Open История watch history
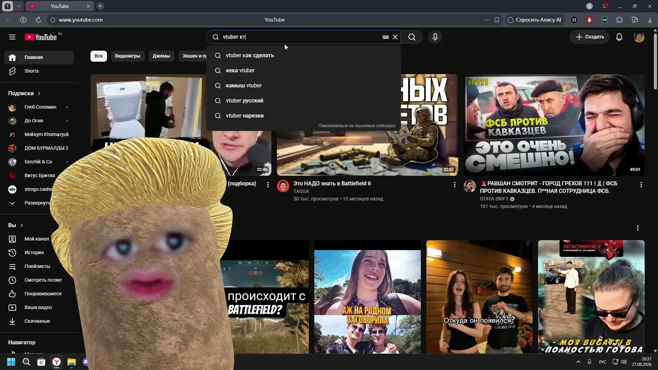Screen dimensions: 658x370 pyautogui.click(x=34, y=253)
